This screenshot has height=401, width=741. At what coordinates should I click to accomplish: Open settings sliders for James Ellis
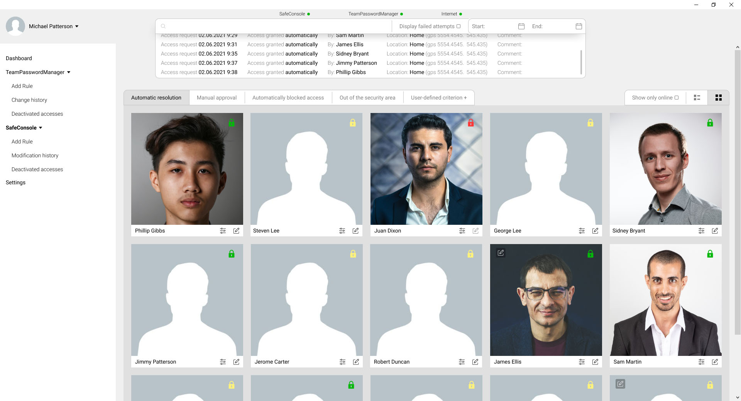pos(582,362)
